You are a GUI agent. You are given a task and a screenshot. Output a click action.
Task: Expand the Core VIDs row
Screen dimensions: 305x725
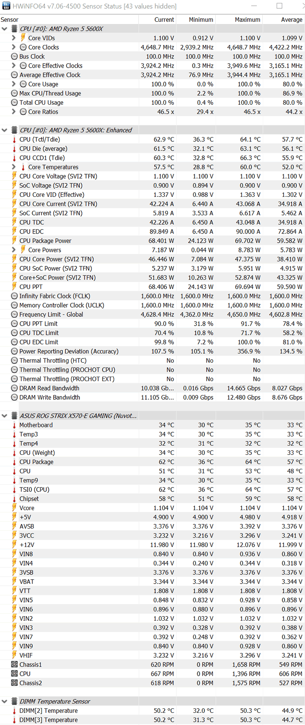tap(14, 38)
